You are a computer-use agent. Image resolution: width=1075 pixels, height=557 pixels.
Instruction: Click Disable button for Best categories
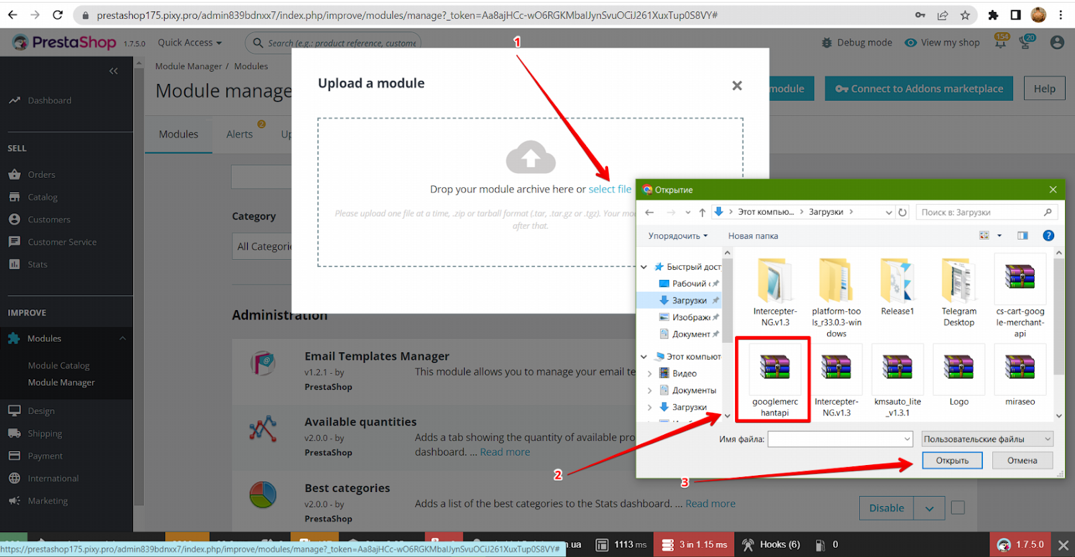pos(886,508)
